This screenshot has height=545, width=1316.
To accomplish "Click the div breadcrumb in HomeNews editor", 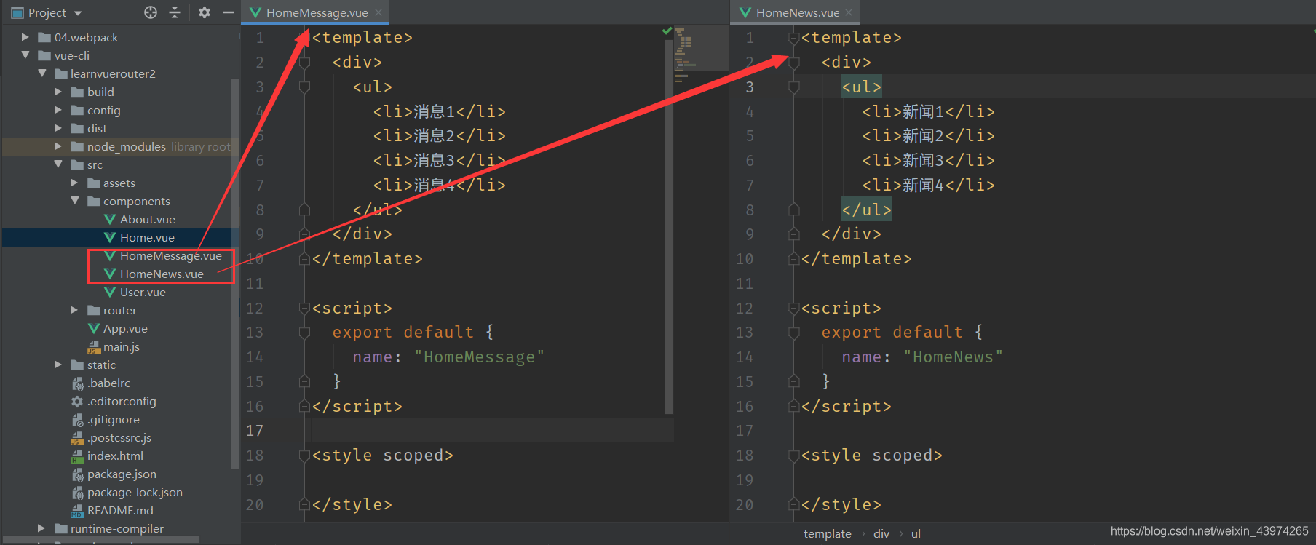I will coord(881,533).
